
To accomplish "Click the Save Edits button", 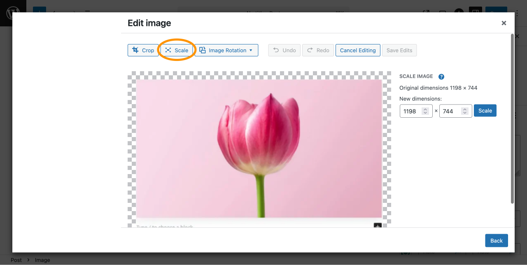I will click(399, 50).
